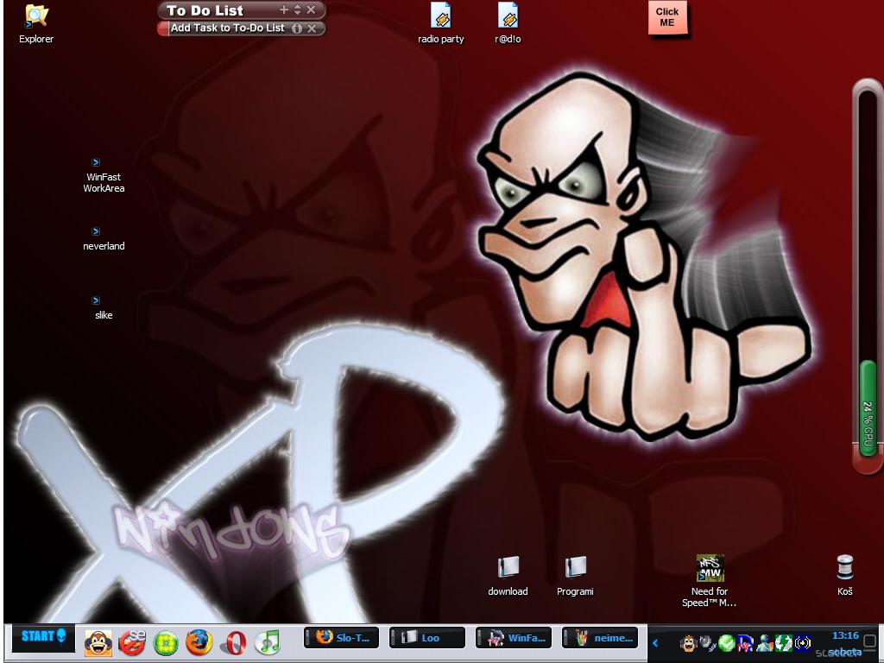
Task: Click the monkey icon in system tray
Action: (x=688, y=642)
